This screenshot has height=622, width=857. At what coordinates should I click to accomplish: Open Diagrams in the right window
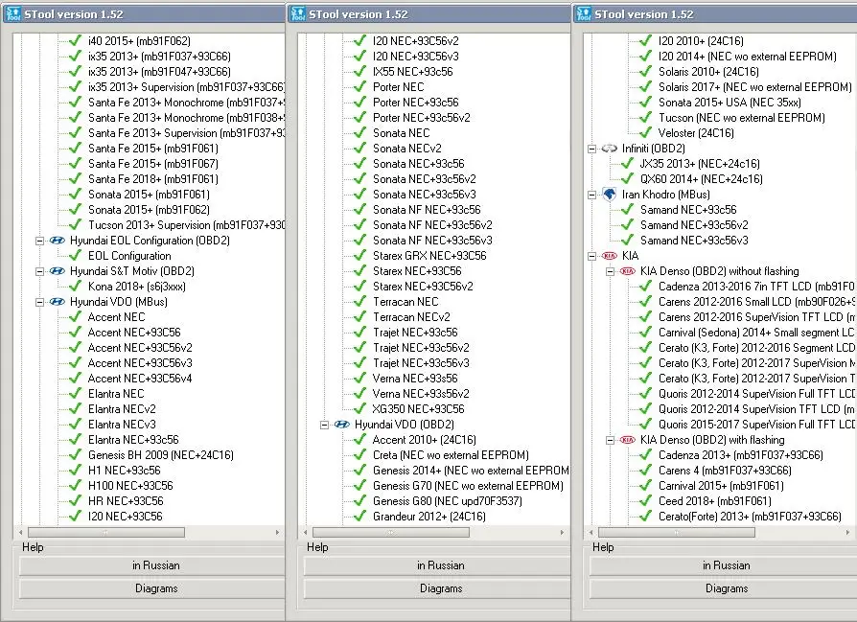pyautogui.click(x=723, y=588)
